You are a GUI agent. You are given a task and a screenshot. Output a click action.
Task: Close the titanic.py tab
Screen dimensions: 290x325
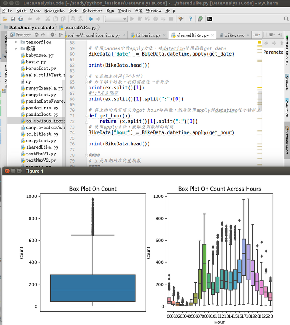tap(164, 35)
